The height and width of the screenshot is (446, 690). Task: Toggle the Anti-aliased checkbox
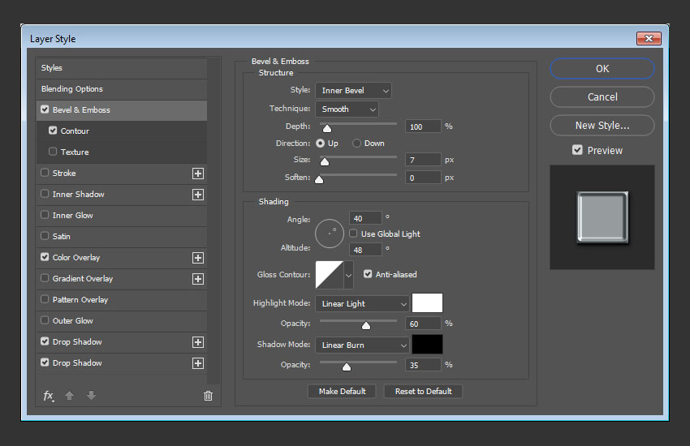368,275
